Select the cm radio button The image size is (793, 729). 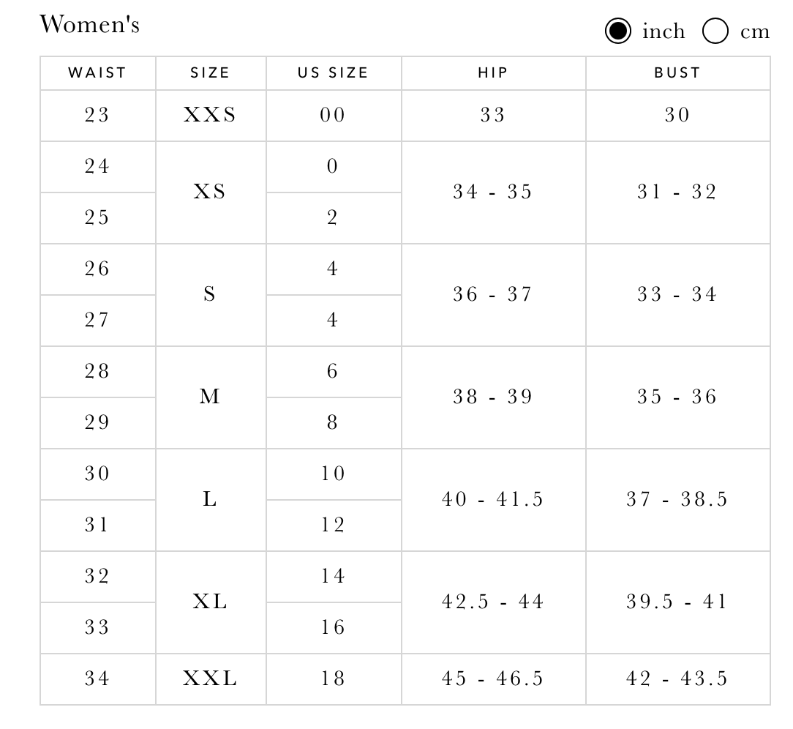[x=715, y=31]
